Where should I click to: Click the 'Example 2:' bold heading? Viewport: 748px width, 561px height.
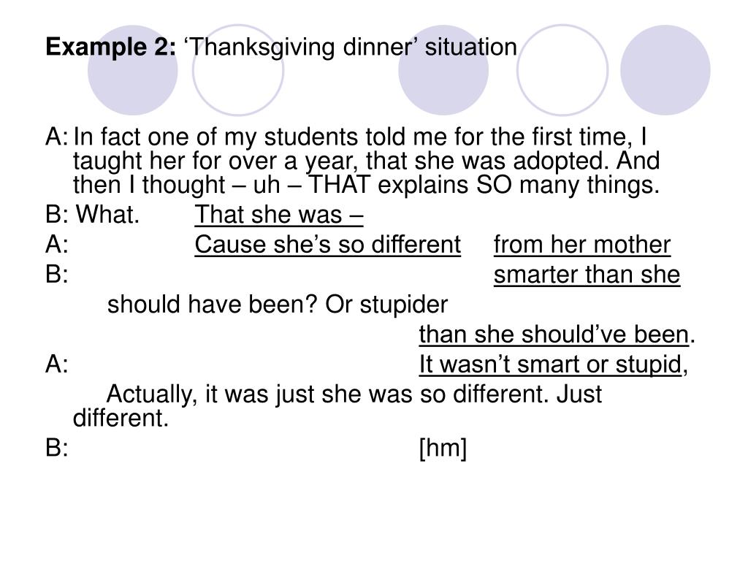(x=111, y=47)
